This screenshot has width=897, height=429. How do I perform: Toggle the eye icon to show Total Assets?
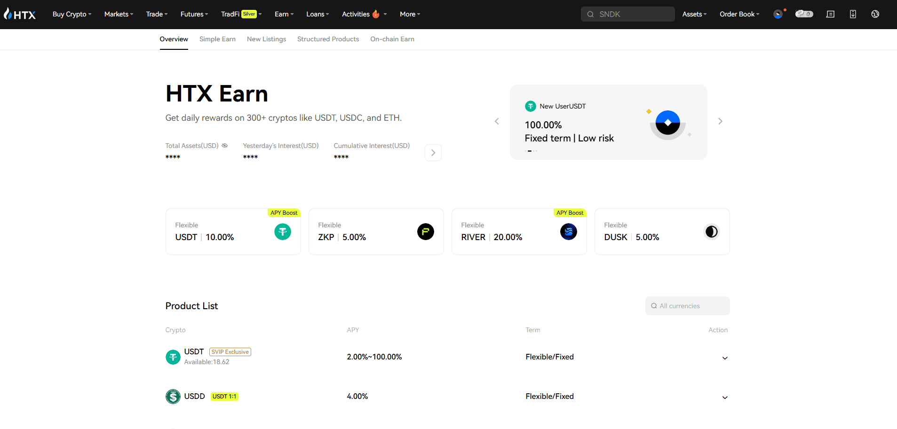click(225, 146)
